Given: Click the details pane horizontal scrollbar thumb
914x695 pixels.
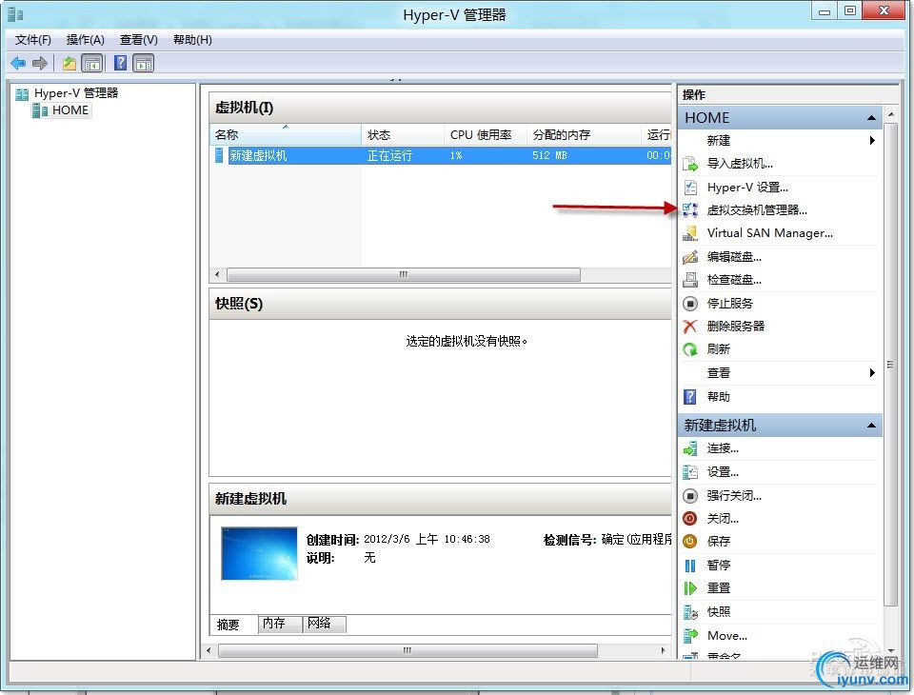Looking at the screenshot, I should coord(407,650).
